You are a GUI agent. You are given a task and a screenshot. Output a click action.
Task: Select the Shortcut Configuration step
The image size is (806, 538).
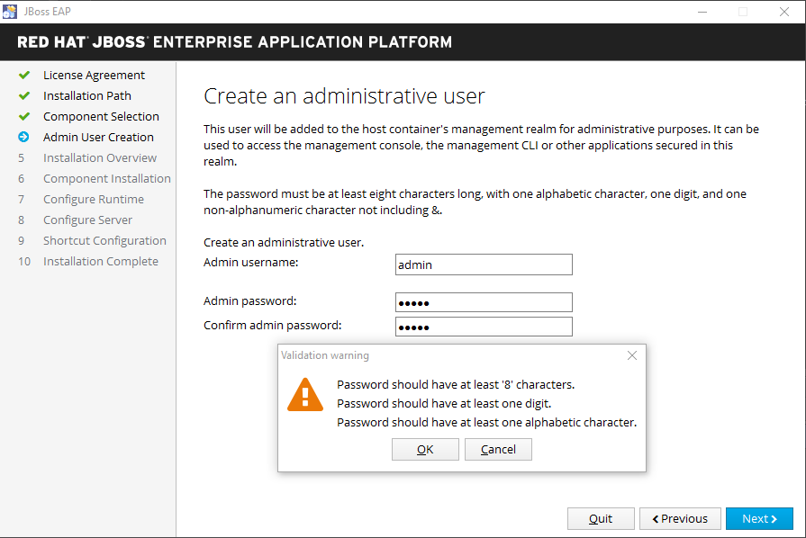pos(104,241)
